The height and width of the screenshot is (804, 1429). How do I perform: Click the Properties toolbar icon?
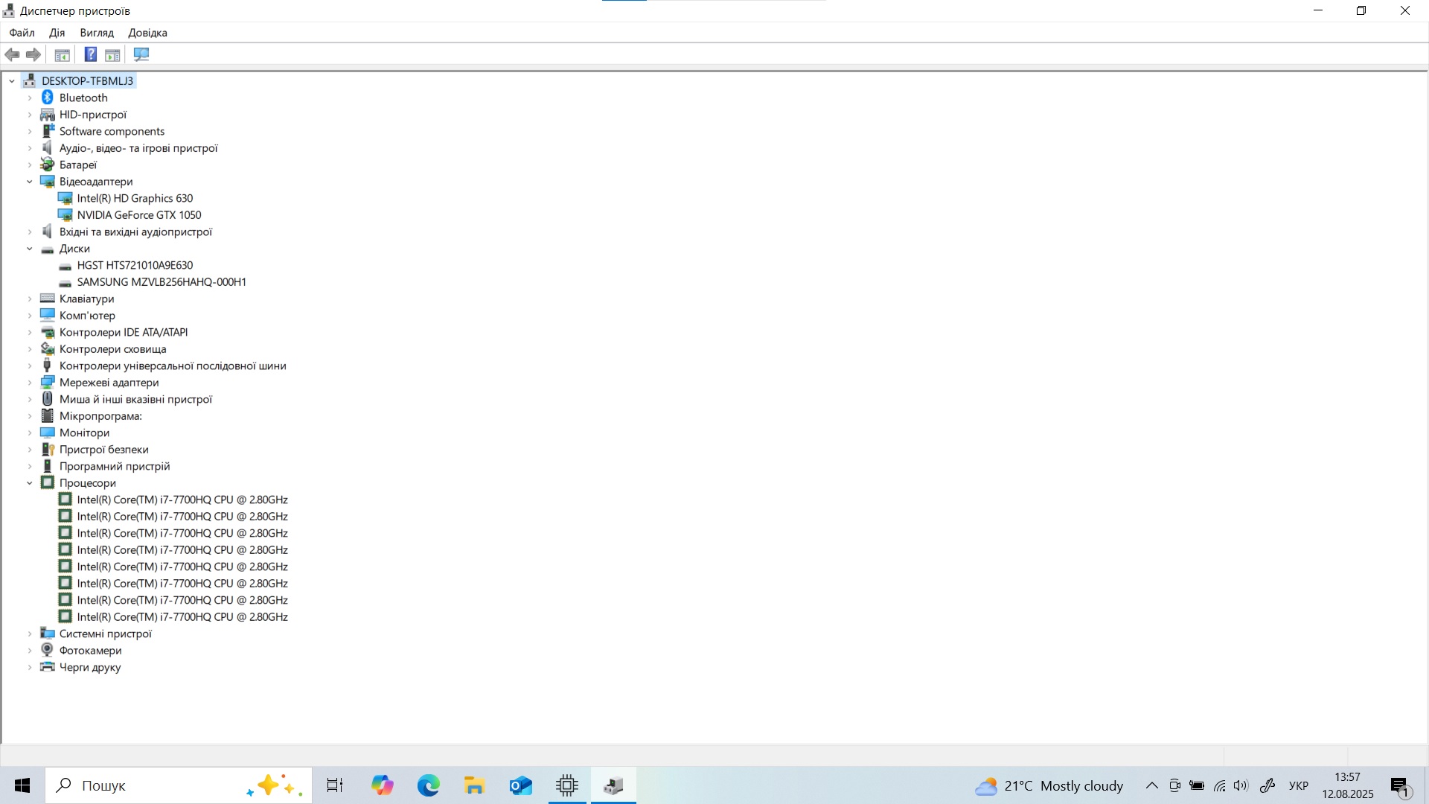pos(63,54)
